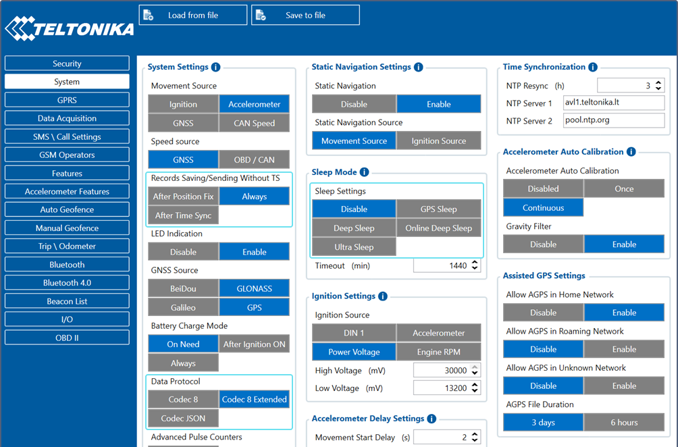678x447 pixels.
Task: Set Movement Source to CAN Speed
Action: pyautogui.click(x=254, y=123)
